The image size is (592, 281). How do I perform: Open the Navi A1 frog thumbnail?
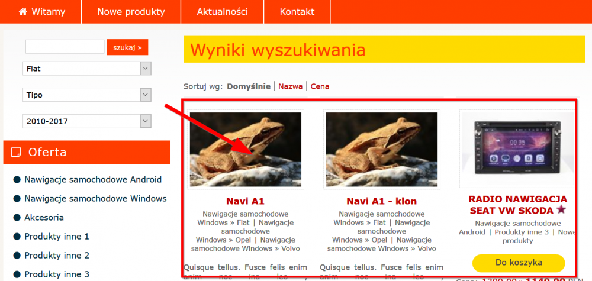246,149
